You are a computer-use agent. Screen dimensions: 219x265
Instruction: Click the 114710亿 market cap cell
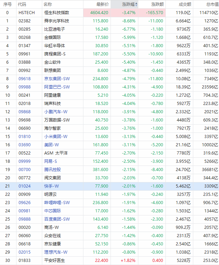206,13
